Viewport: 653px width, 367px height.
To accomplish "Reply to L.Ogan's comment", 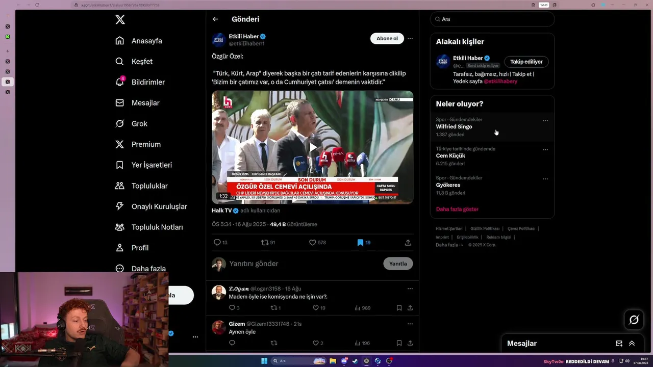I will 234,308.
